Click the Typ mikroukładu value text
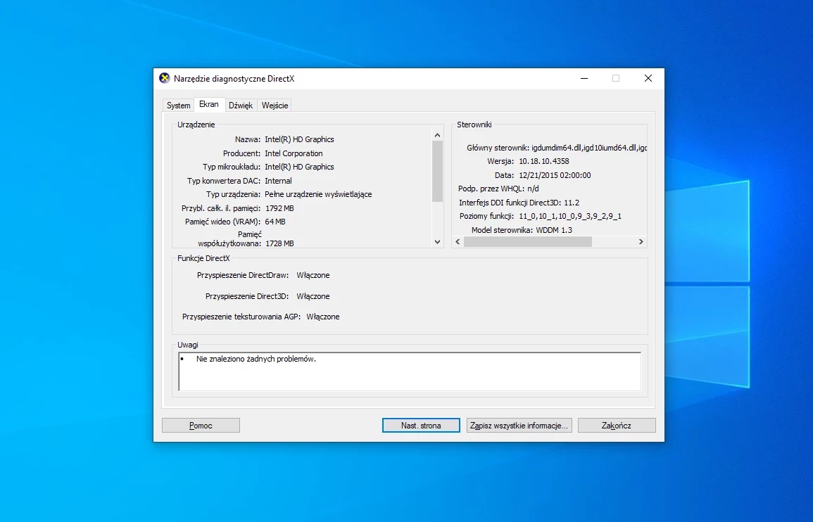Screen dimensions: 813x522 299,167
